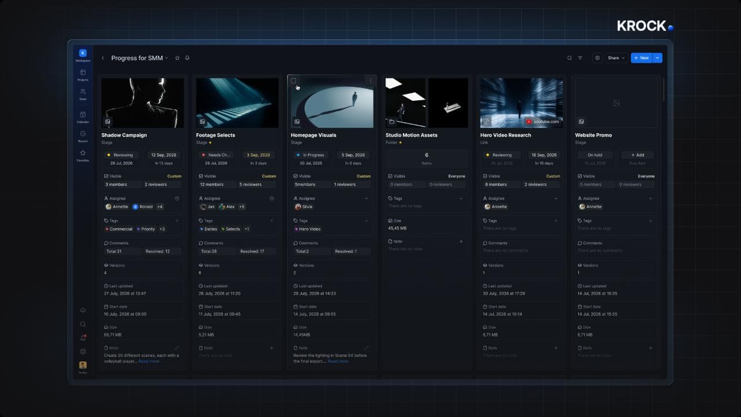741x417 pixels.
Task: Click the upload cloud icon in sidebar
Action: point(83,310)
